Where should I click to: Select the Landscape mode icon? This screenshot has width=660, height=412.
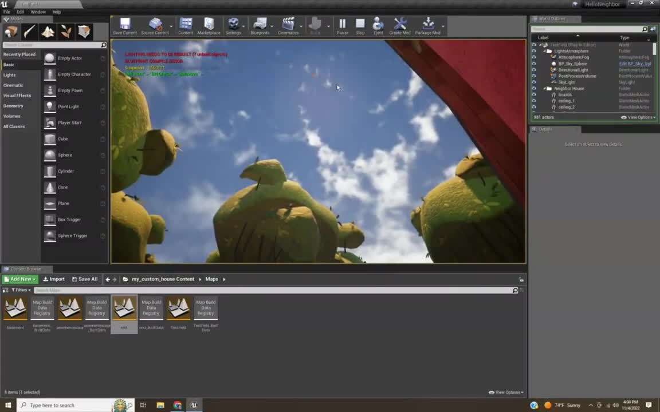[48, 31]
